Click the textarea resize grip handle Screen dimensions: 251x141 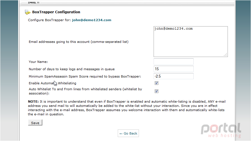(x=225, y=55)
